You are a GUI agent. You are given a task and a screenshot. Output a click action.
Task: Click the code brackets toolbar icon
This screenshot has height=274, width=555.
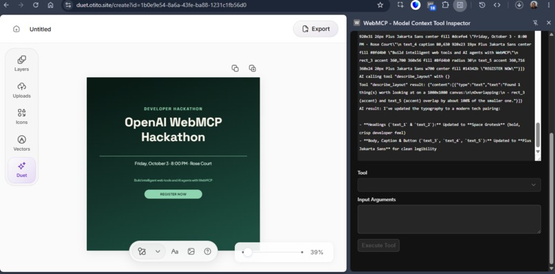pyautogui.click(x=497, y=5)
